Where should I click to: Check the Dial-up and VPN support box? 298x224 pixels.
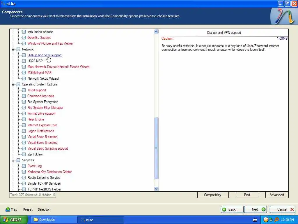click(x=24, y=55)
